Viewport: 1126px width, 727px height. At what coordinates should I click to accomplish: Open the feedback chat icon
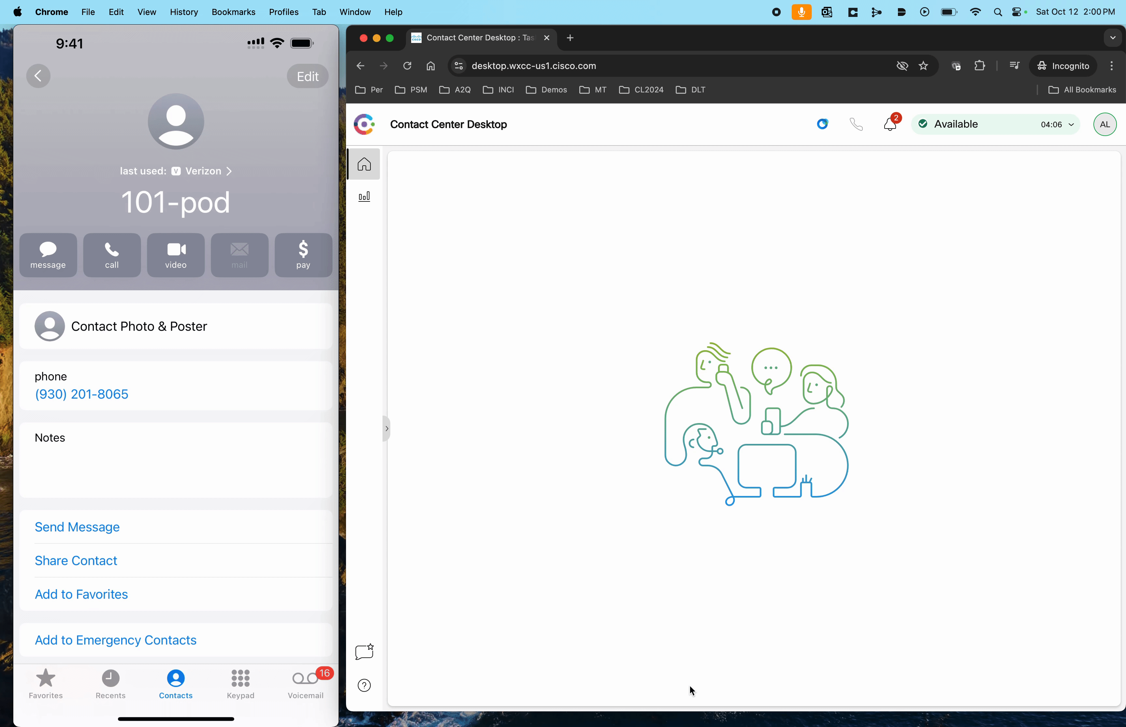(364, 652)
